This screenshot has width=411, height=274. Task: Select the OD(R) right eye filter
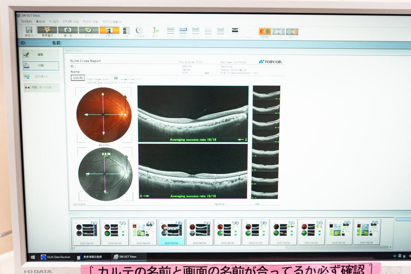(265, 32)
